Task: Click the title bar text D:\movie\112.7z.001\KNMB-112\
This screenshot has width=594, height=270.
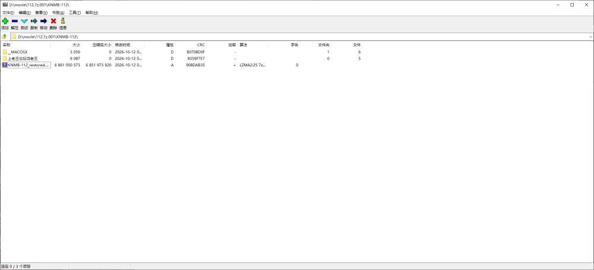Action: pyautogui.click(x=39, y=5)
